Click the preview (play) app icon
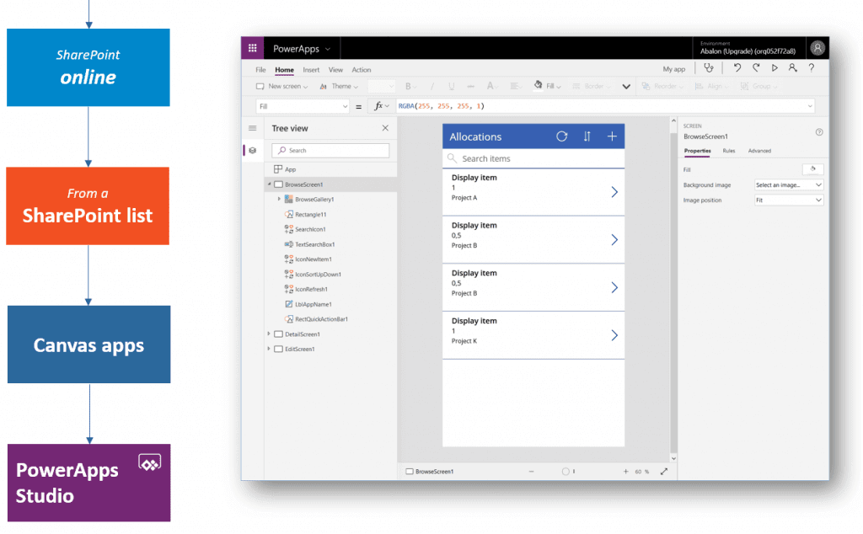 tap(775, 67)
